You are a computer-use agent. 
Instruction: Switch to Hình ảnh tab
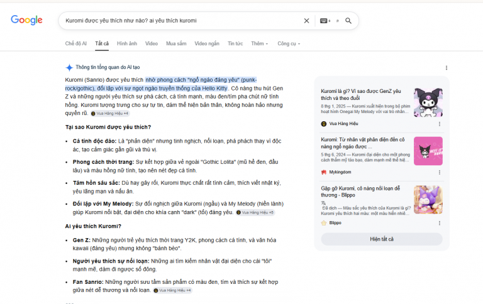click(127, 43)
